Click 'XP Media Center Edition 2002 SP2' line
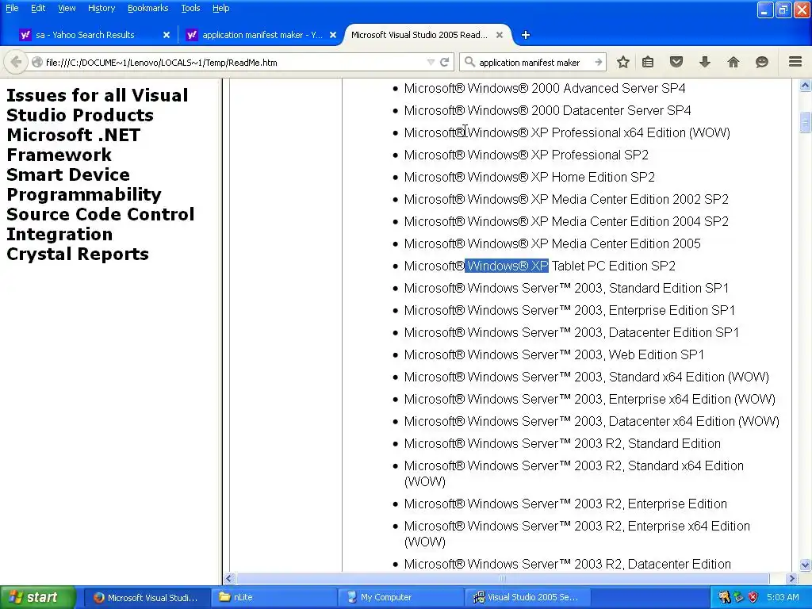This screenshot has height=609, width=812. point(566,199)
